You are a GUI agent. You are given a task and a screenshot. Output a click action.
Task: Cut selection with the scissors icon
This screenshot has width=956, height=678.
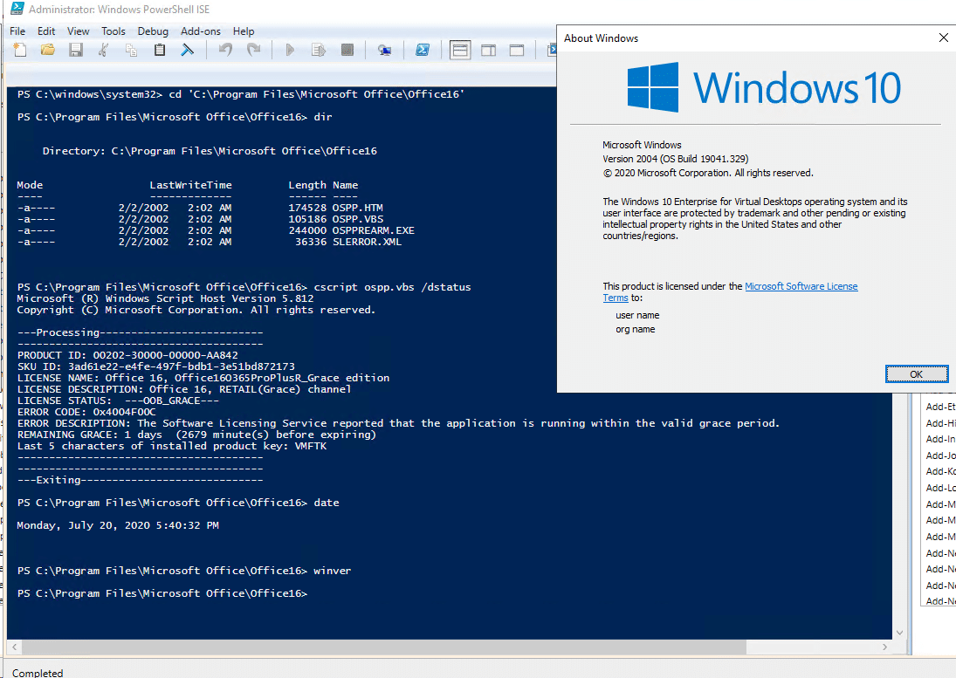point(104,50)
